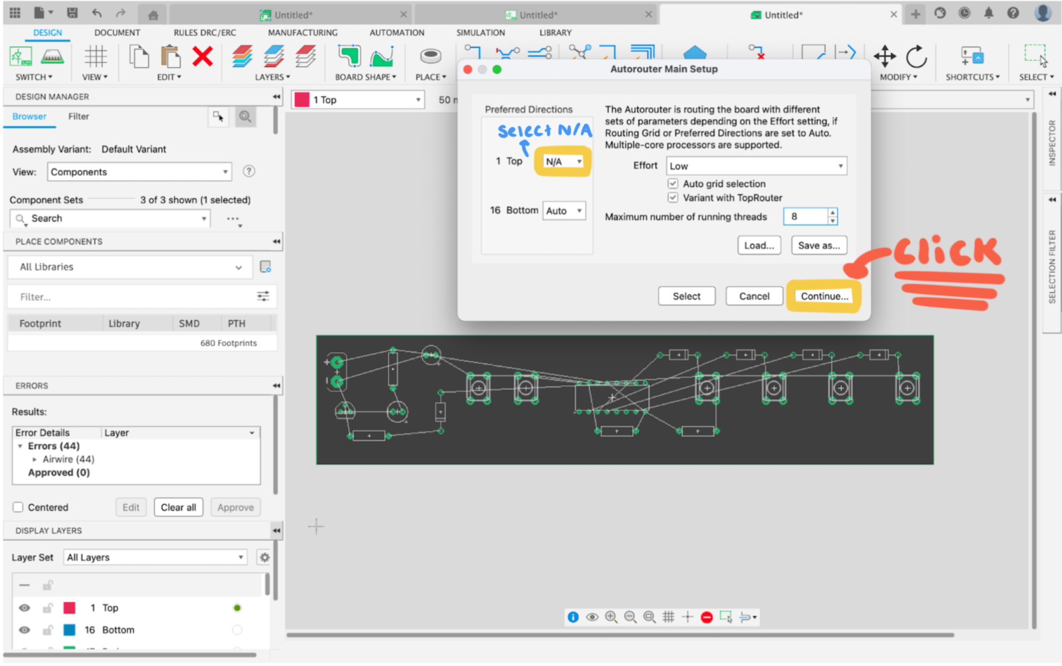Uncheck Auto grid selection checkbox
The height and width of the screenshot is (666, 1062).
[673, 184]
